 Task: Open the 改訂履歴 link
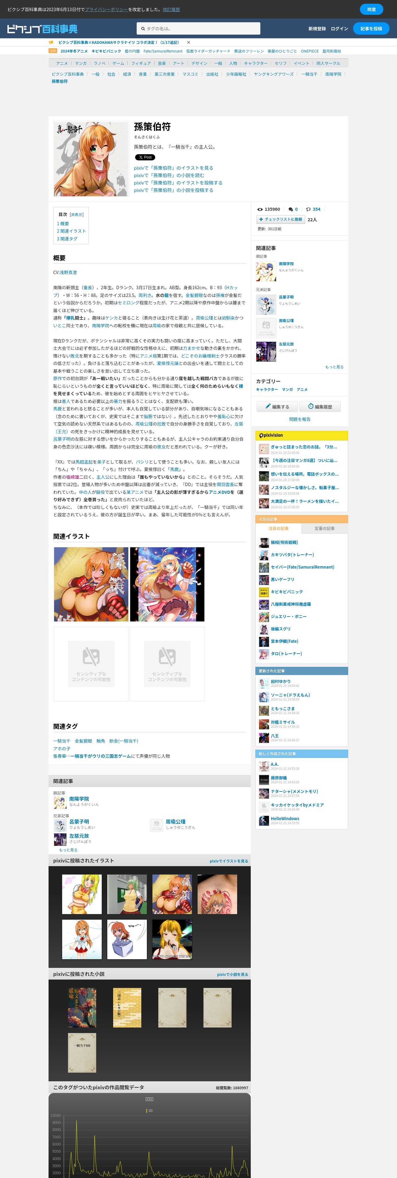point(171,9)
